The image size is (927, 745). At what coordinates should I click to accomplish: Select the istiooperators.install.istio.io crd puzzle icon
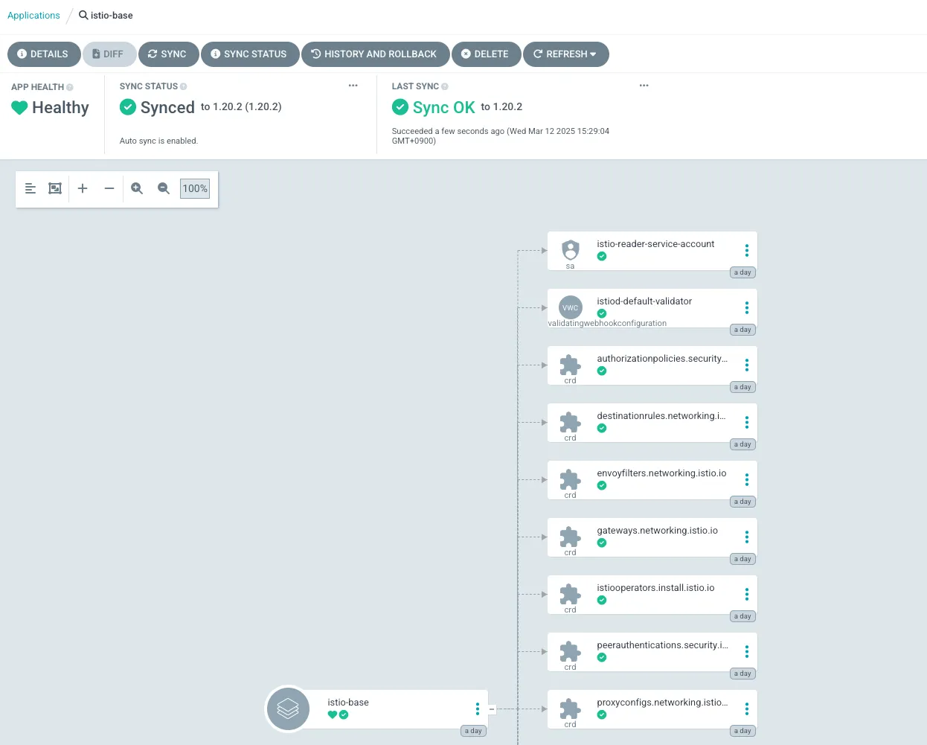(571, 594)
